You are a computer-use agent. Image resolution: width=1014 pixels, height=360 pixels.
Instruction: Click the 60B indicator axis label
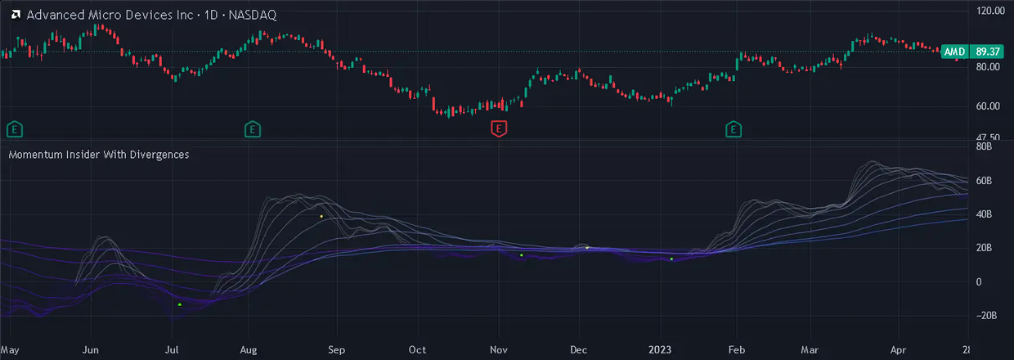(984, 181)
